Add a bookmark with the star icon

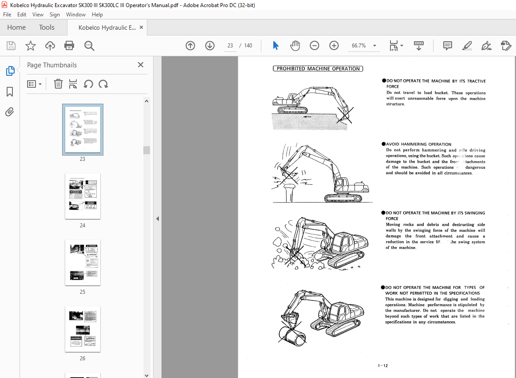tap(31, 46)
